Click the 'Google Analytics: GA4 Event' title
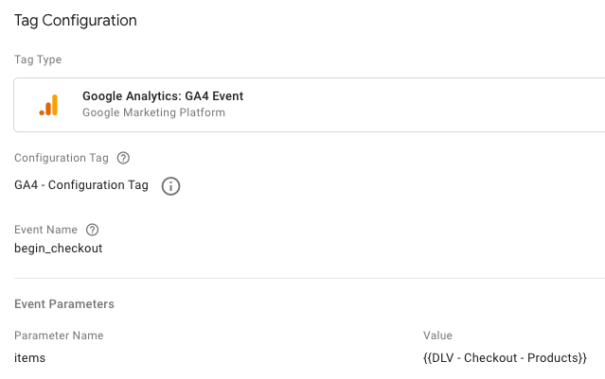 click(163, 95)
